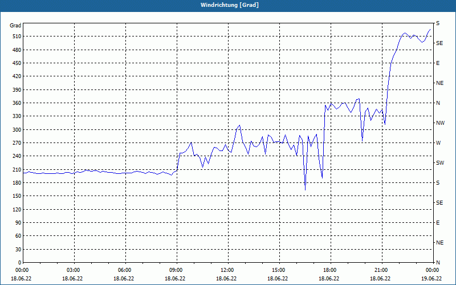Image resolution: width=456 pixels, height=285 pixels.
Task: Select the 450 degree axis label
Action: pos(17,63)
